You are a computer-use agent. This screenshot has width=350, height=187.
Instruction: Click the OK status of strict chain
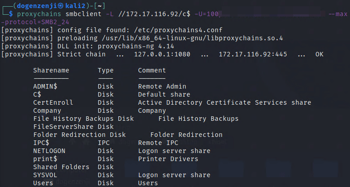point(319,54)
